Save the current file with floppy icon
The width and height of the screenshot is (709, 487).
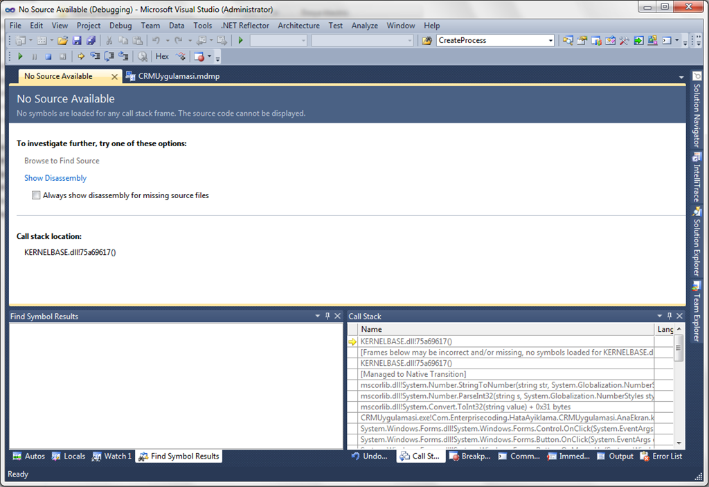(x=77, y=41)
